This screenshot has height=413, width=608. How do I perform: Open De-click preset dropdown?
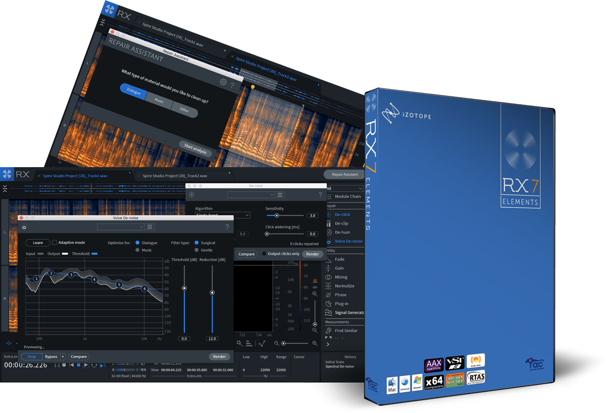(251, 195)
